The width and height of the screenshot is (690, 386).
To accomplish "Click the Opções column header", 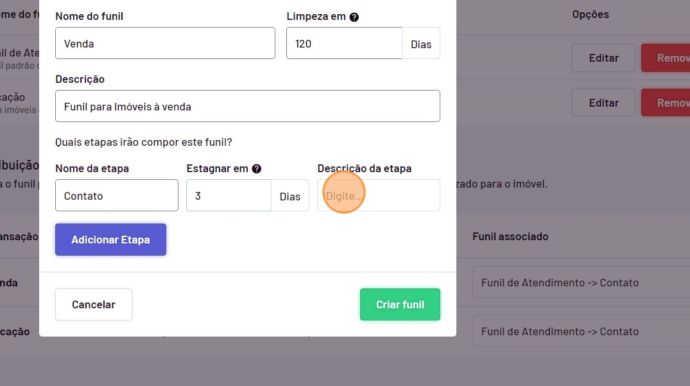I will tap(591, 14).
